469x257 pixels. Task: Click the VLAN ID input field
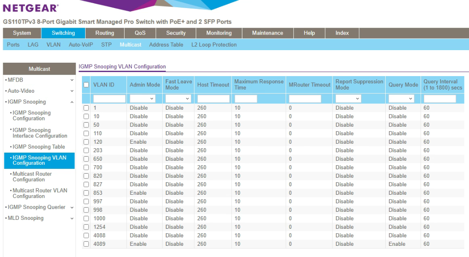click(109, 99)
